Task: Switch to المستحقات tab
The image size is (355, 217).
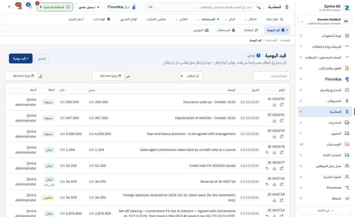Action: click(x=226, y=30)
